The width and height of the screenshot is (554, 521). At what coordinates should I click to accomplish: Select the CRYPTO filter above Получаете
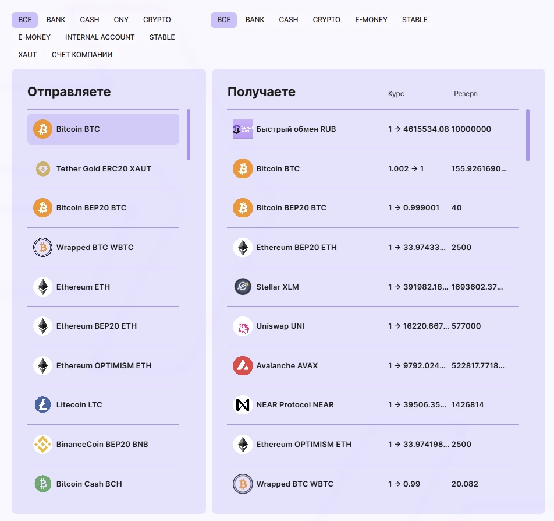coord(326,20)
